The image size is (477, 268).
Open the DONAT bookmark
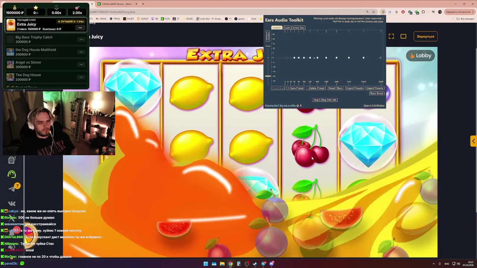point(143,19)
